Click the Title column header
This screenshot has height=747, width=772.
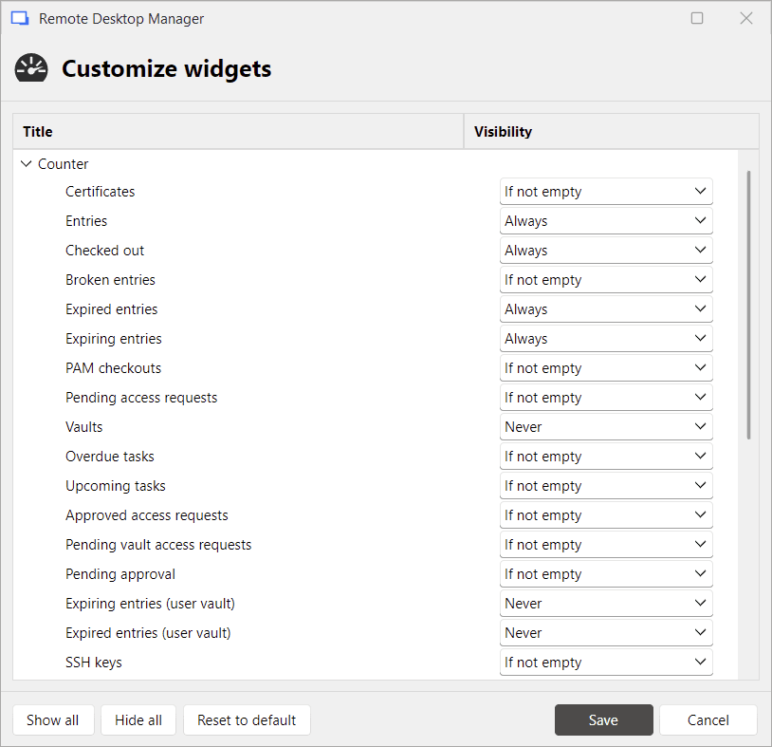click(37, 131)
